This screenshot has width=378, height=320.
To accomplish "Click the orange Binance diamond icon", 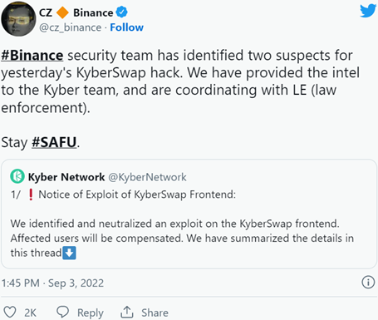I will (62, 12).
